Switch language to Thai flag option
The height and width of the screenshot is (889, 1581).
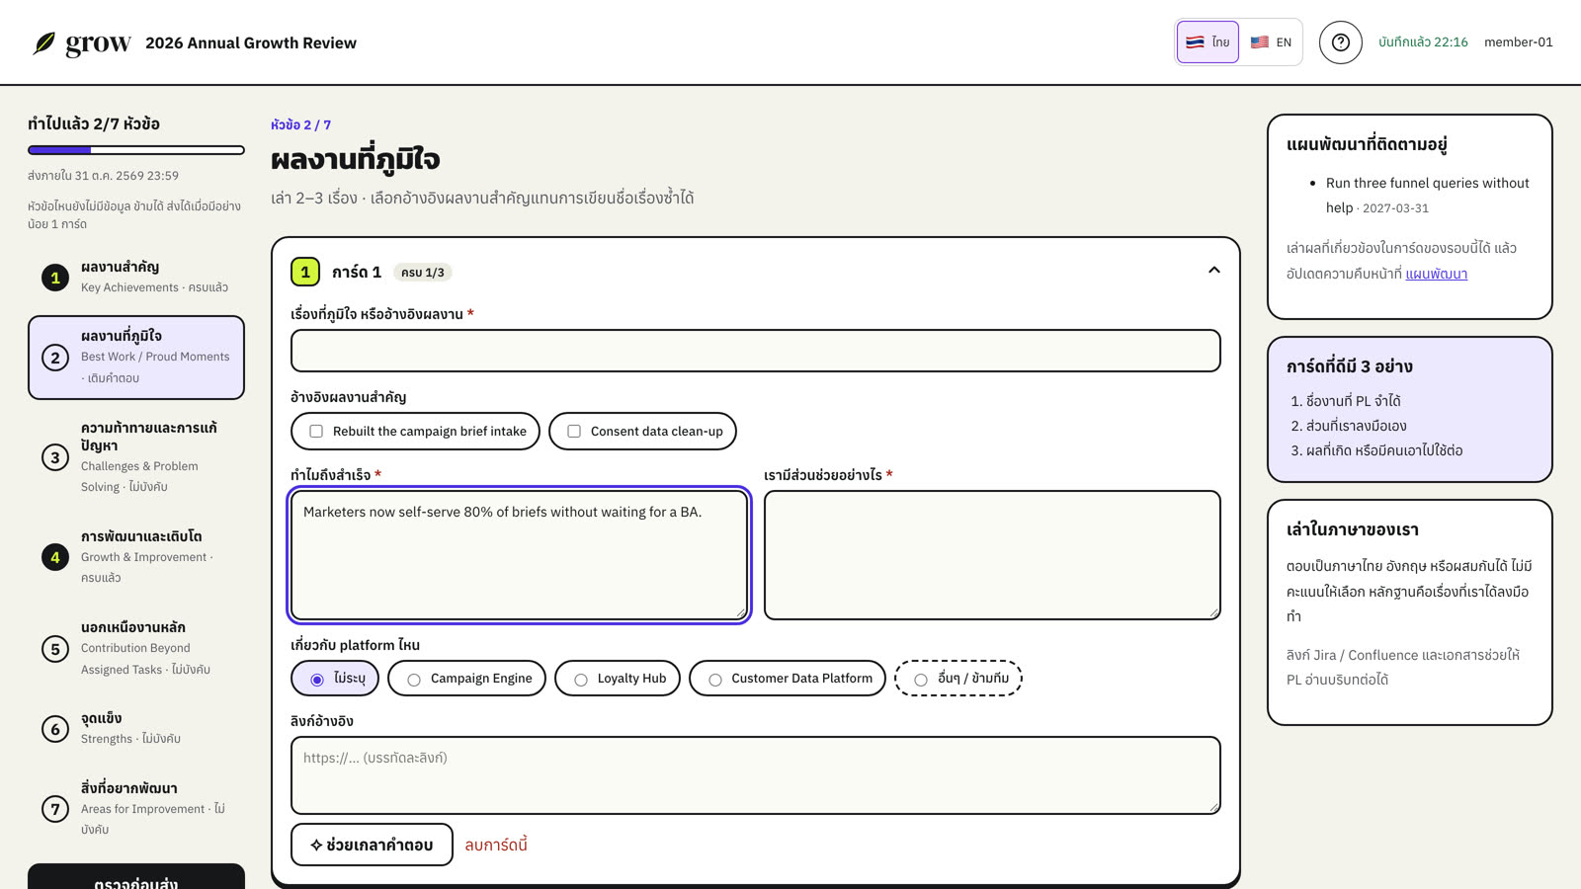click(x=1207, y=42)
